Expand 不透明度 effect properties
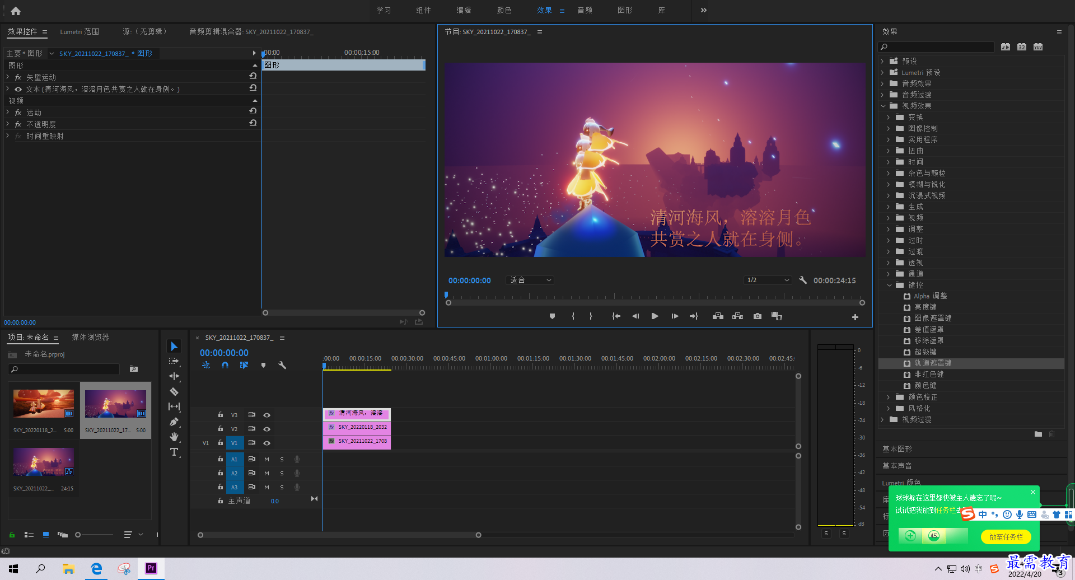Viewport: 1075px width, 580px height. point(8,124)
